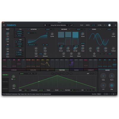Click the Function 1 Rate knob
119x119 pixels.
pos(13,76)
